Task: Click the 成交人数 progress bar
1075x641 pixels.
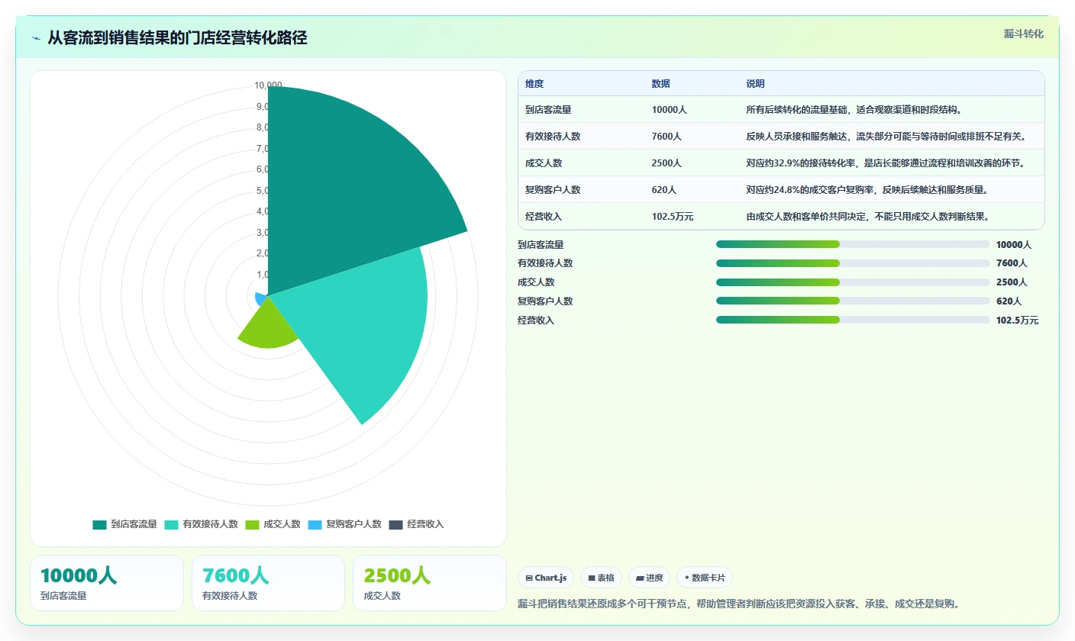Action: (x=853, y=282)
